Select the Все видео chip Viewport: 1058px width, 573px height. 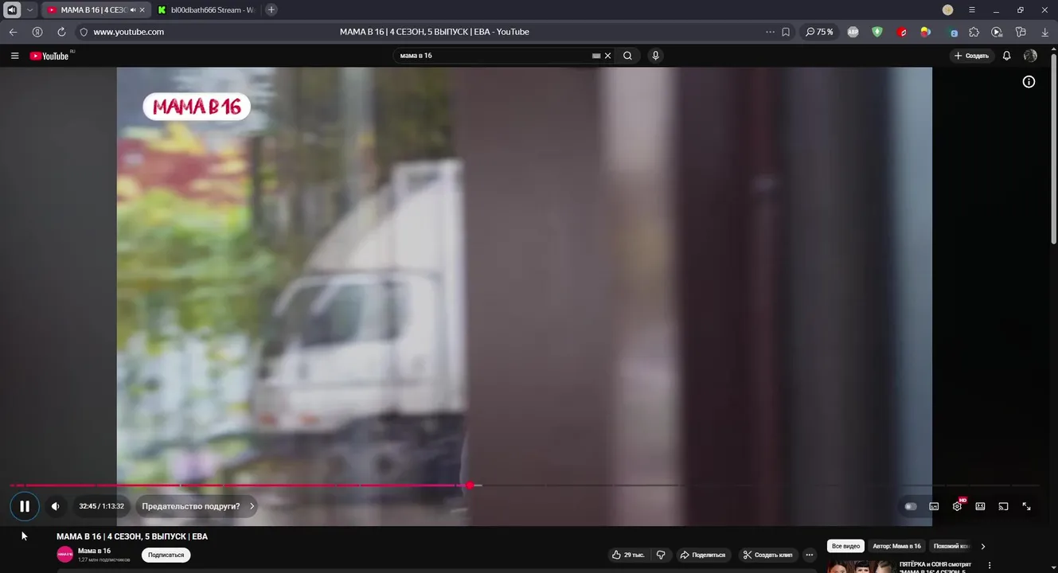point(845,546)
